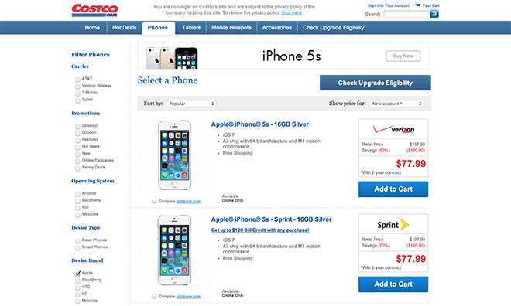
Task: Click the iPhone 5s banner phones image
Action: [172, 58]
